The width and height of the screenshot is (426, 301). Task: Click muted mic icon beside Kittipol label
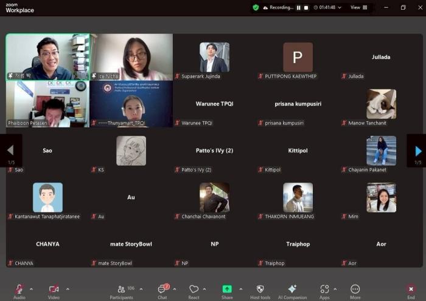tap(260, 170)
